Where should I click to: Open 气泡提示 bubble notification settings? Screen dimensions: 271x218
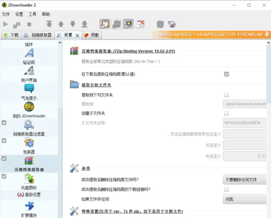[29, 88]
